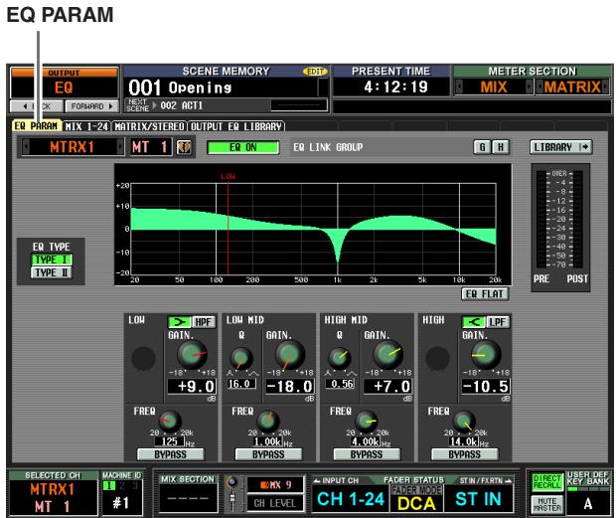Click the HIGH frequency value 14.0k
The image size is (616, 518).
coord(464,441)
